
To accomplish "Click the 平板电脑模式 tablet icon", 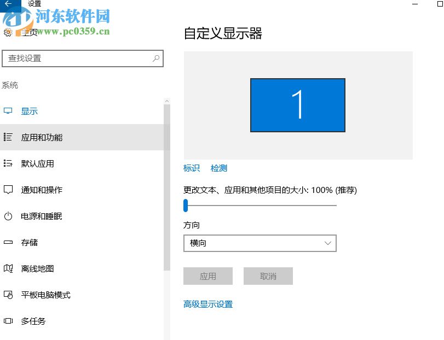I will pos(8,295).
